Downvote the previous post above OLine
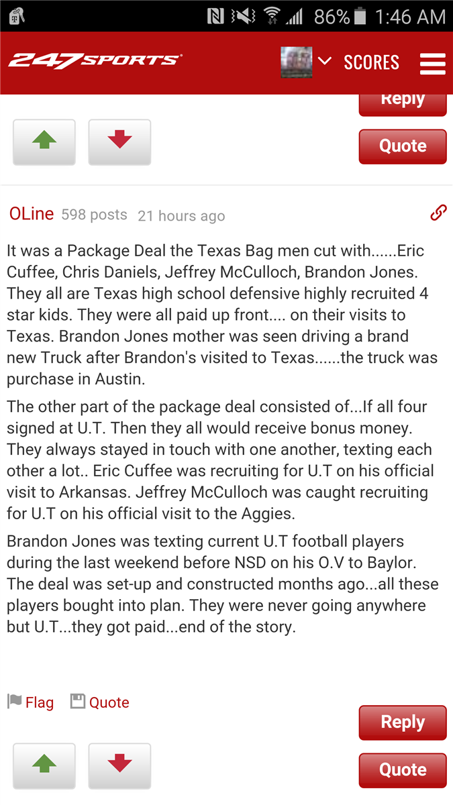This screenshot has height=805, width=453. point(119,142)
